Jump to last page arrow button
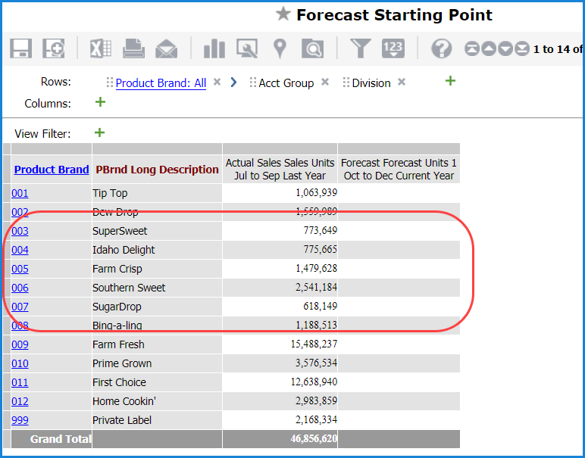The width and height of the screenshot is (585, 458). coord(522,49)
